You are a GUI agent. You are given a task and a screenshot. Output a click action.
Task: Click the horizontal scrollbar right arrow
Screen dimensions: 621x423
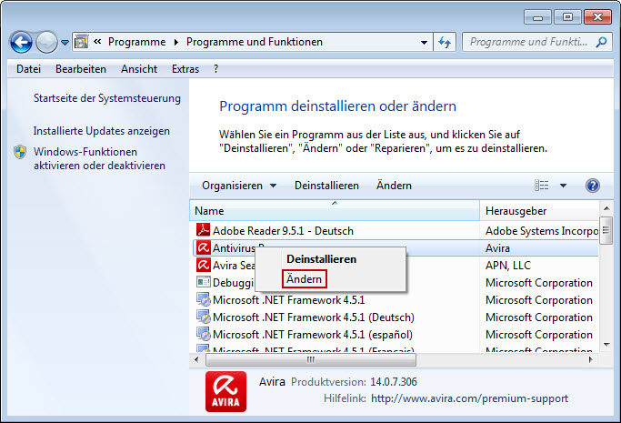coord(591,359)
